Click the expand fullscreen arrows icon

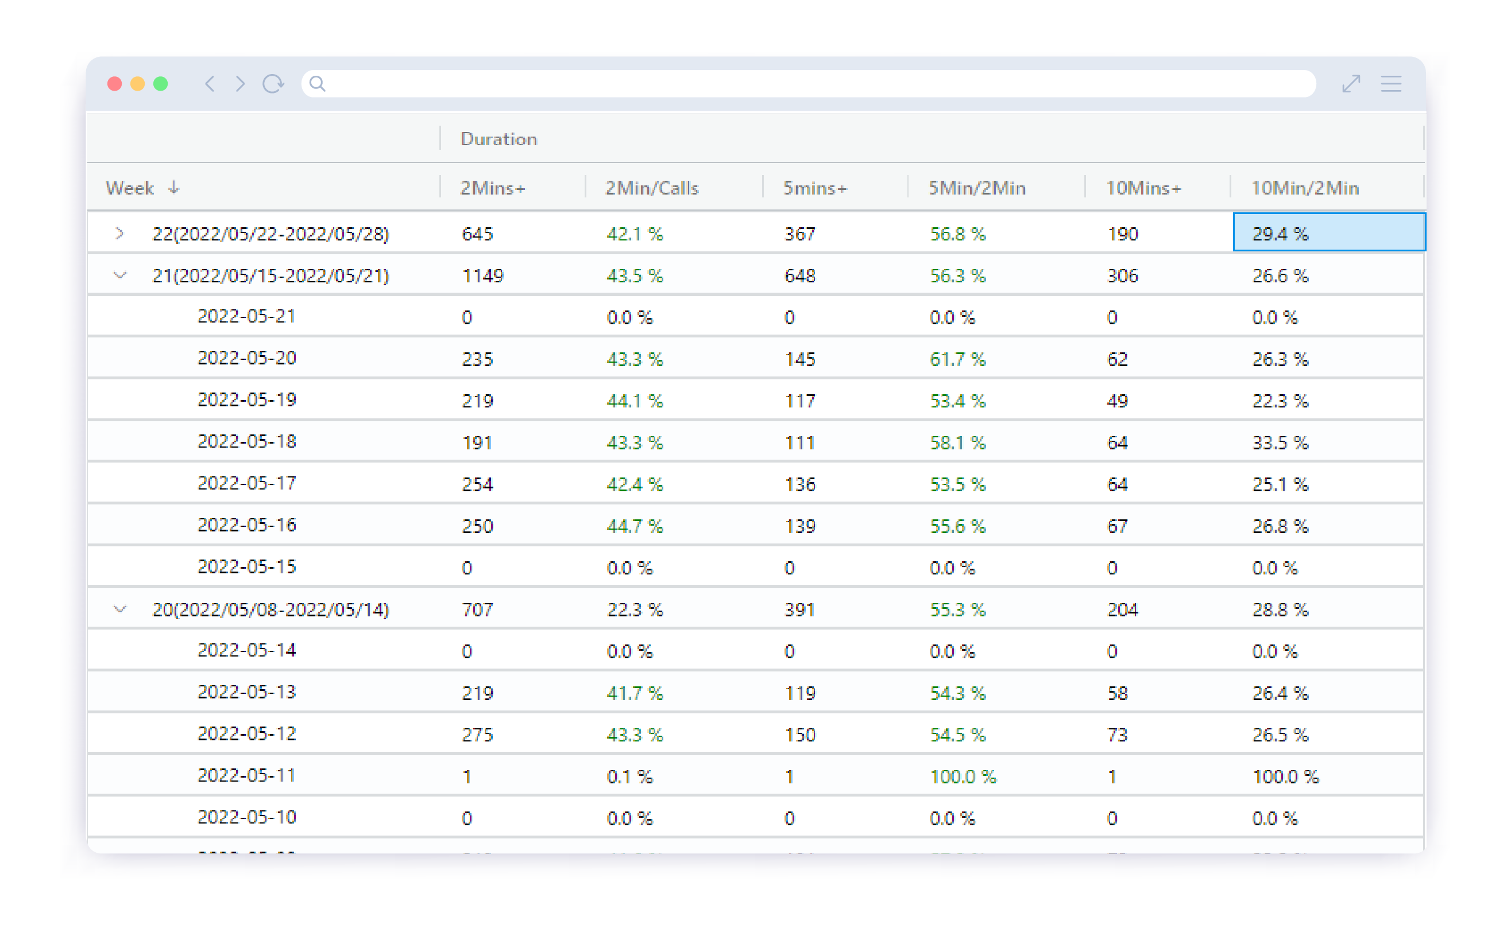click(1350, 84)
